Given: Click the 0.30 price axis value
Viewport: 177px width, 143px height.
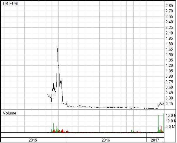Looking at the screenshot, I should 169,98.
